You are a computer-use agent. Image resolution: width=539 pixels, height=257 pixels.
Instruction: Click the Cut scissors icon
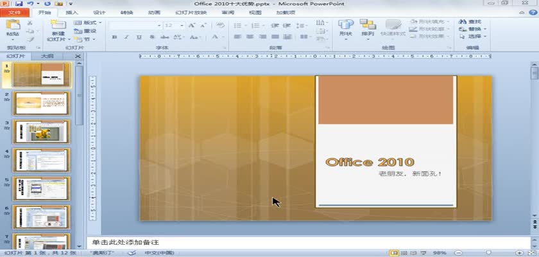coord(30,22)
